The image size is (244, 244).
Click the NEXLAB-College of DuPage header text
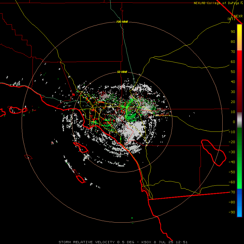[x=218, y=3]
